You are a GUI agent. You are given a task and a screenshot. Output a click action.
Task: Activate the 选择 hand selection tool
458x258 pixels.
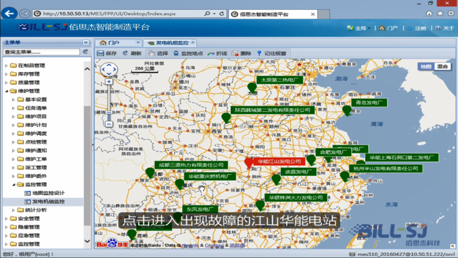coord(151,53)
